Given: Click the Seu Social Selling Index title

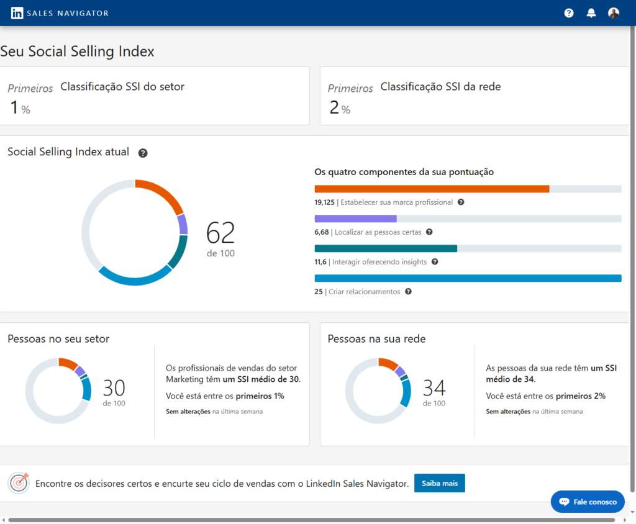Looking at the screenshot, I should pos(77,51).
